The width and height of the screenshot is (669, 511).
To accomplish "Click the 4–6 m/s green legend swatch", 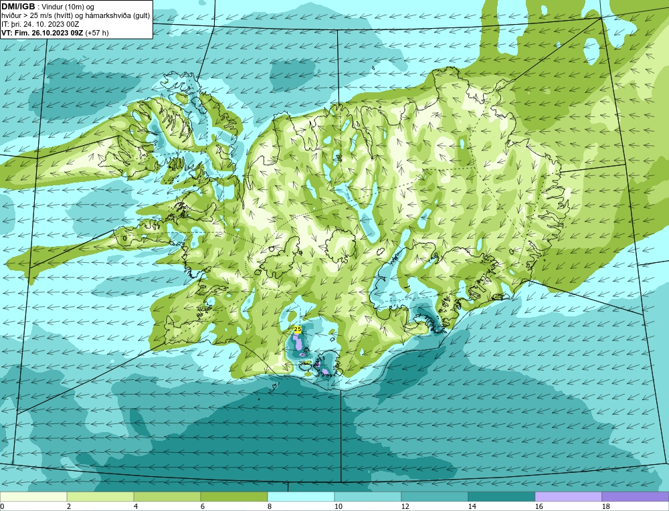I will click(x=167, y=497).
